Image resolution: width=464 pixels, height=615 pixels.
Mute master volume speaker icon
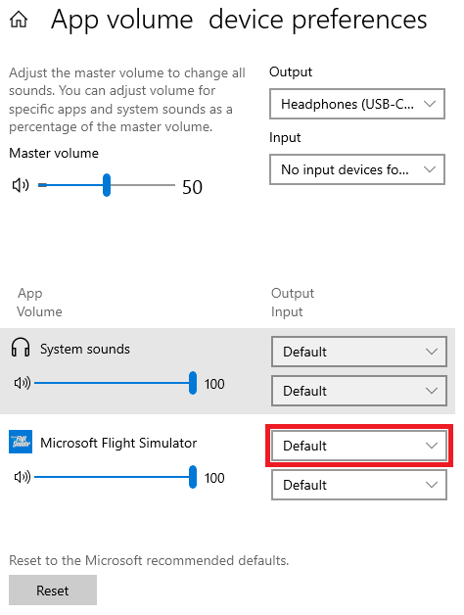pos(21,185)
